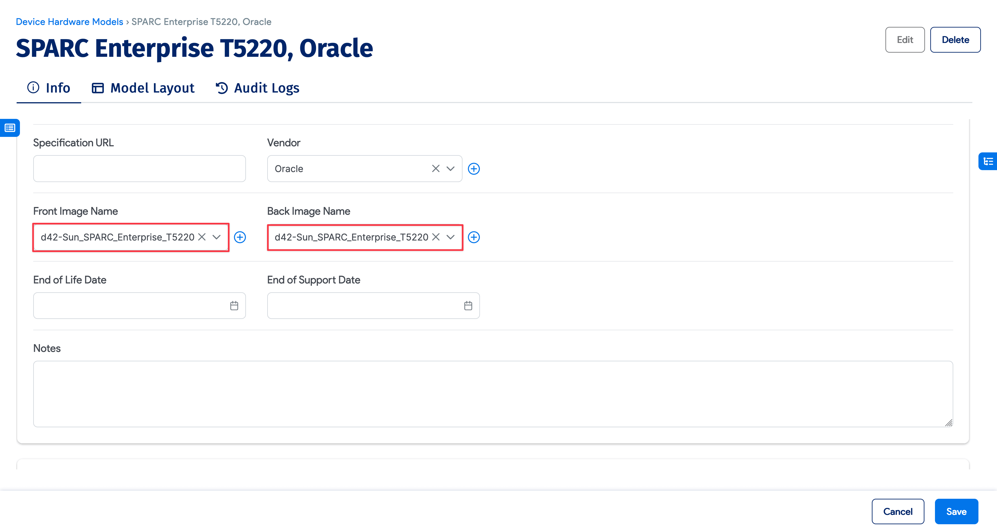The image size is (997, 532).
Task: Save the model changes
Action: (x=956, y=511)
